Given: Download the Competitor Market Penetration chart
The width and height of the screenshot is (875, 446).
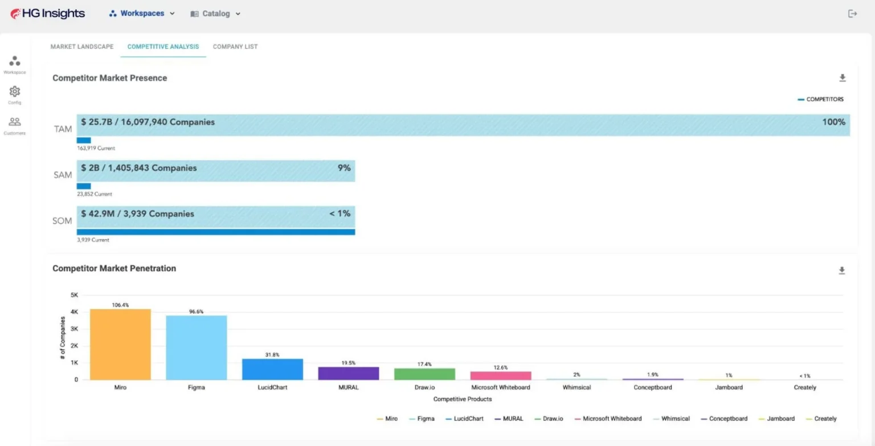Looking at the screenshot, I should click(x=841, y=271).
